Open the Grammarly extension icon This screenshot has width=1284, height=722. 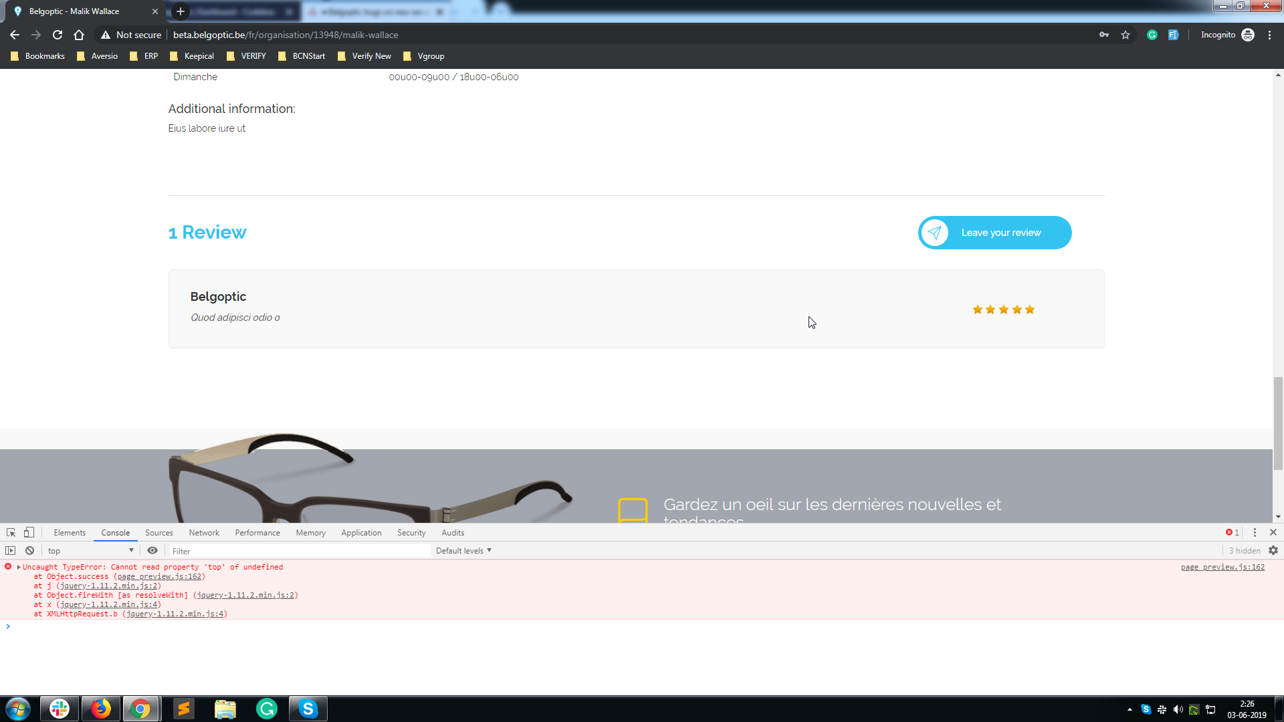coord(1152,35)
